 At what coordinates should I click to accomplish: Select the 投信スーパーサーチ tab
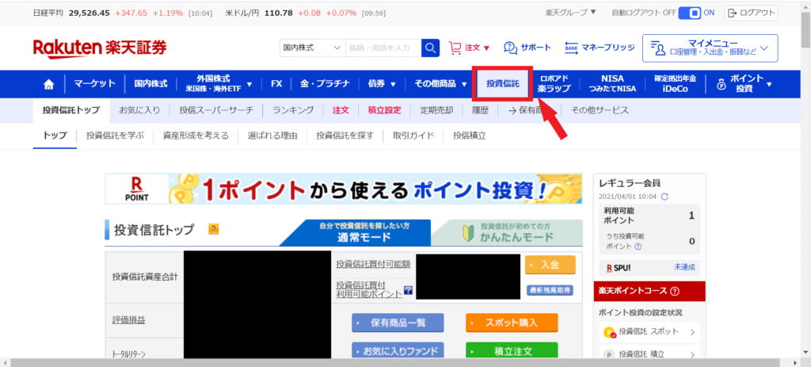(x=217, y=110)
